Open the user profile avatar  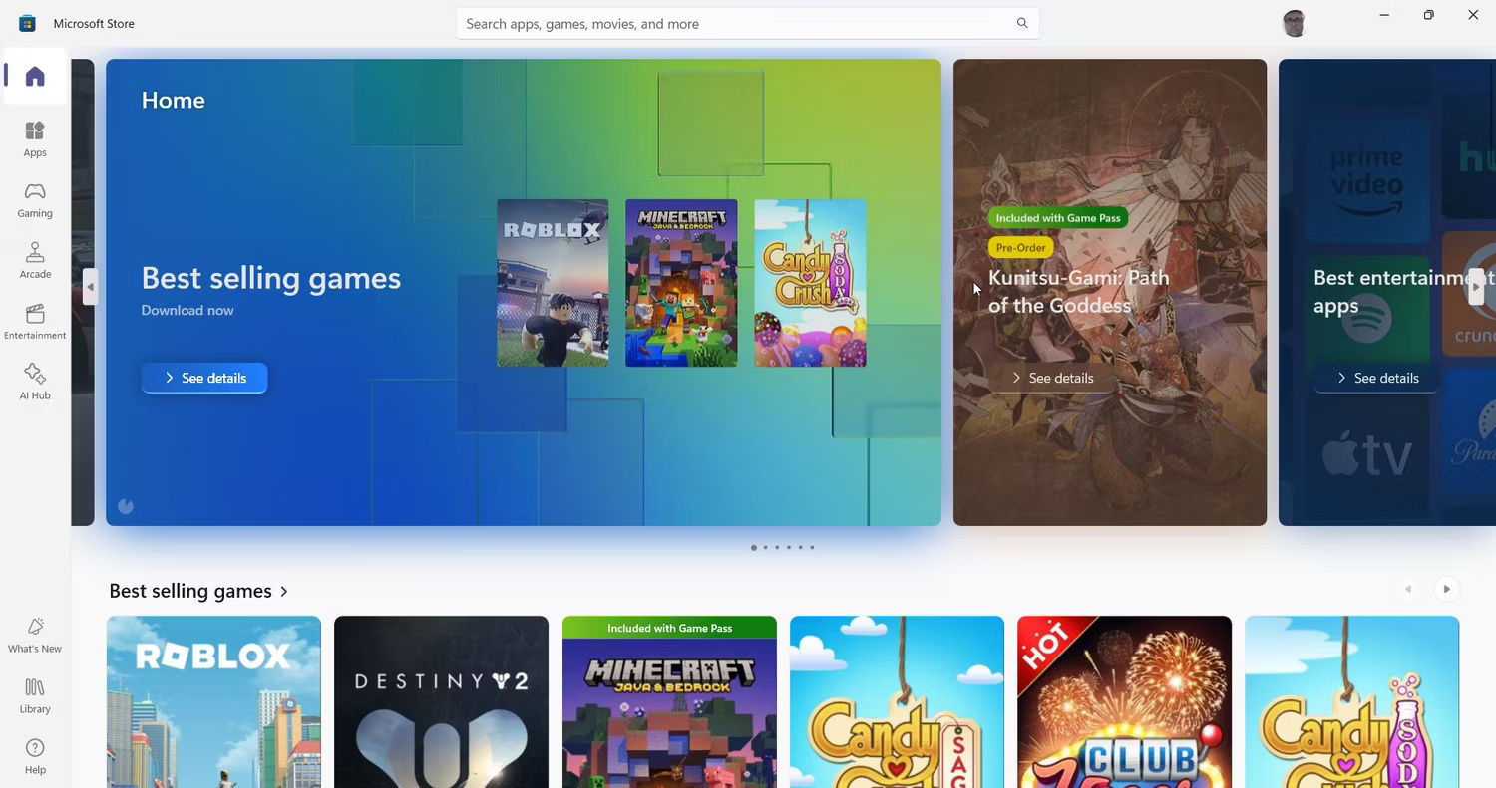pyautogui.click(x=1294, y=23)
